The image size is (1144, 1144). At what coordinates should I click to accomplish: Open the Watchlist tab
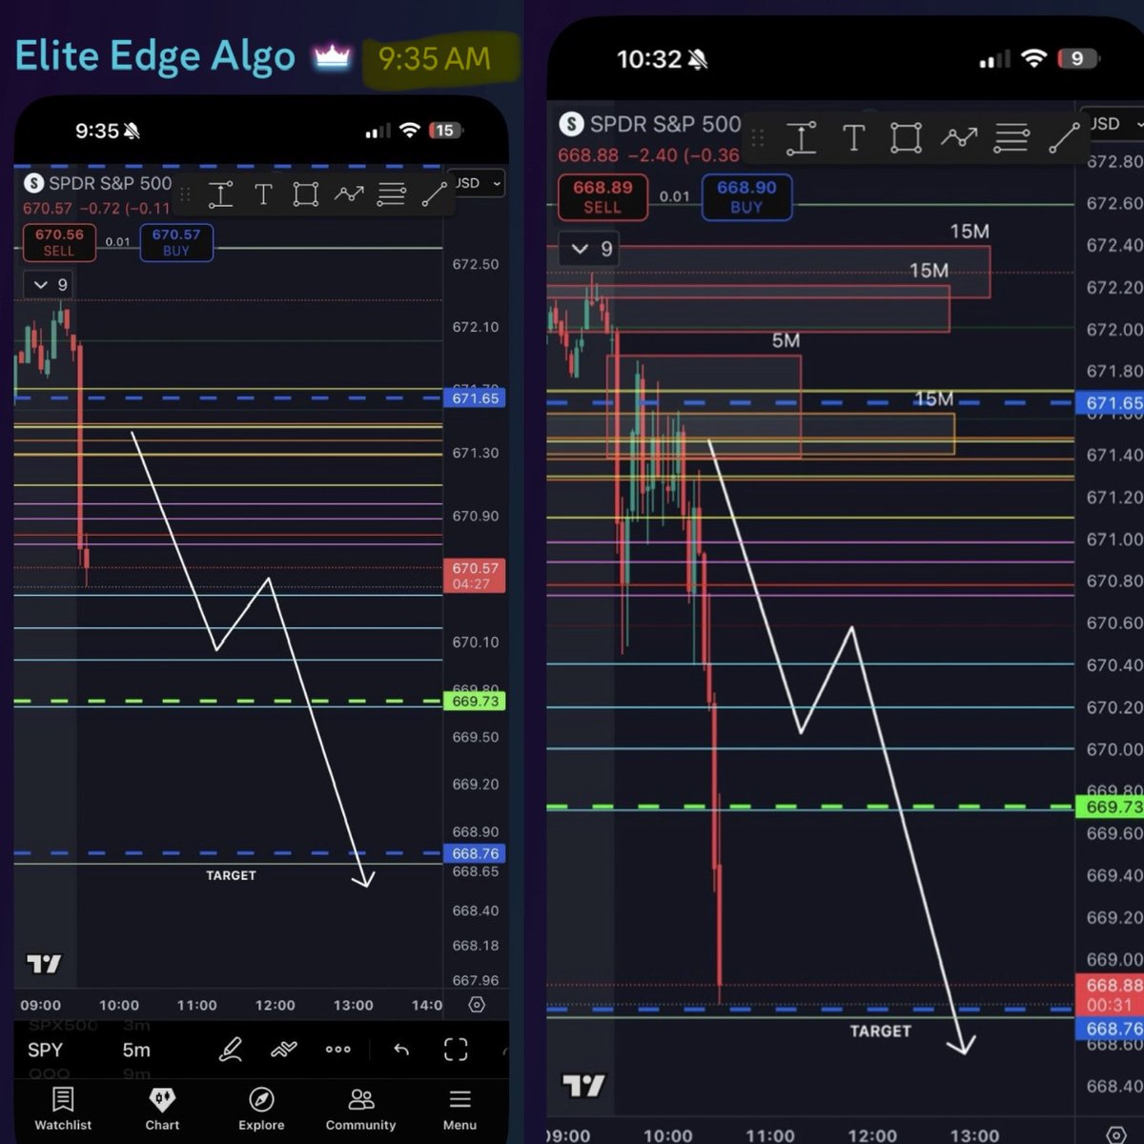pyautogui.click(x=63, y=1110)
